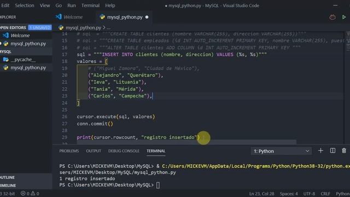The image size is (350, 197).
Task: Select mysql_python.py in Open Editors list
Action: click(28, 44)
